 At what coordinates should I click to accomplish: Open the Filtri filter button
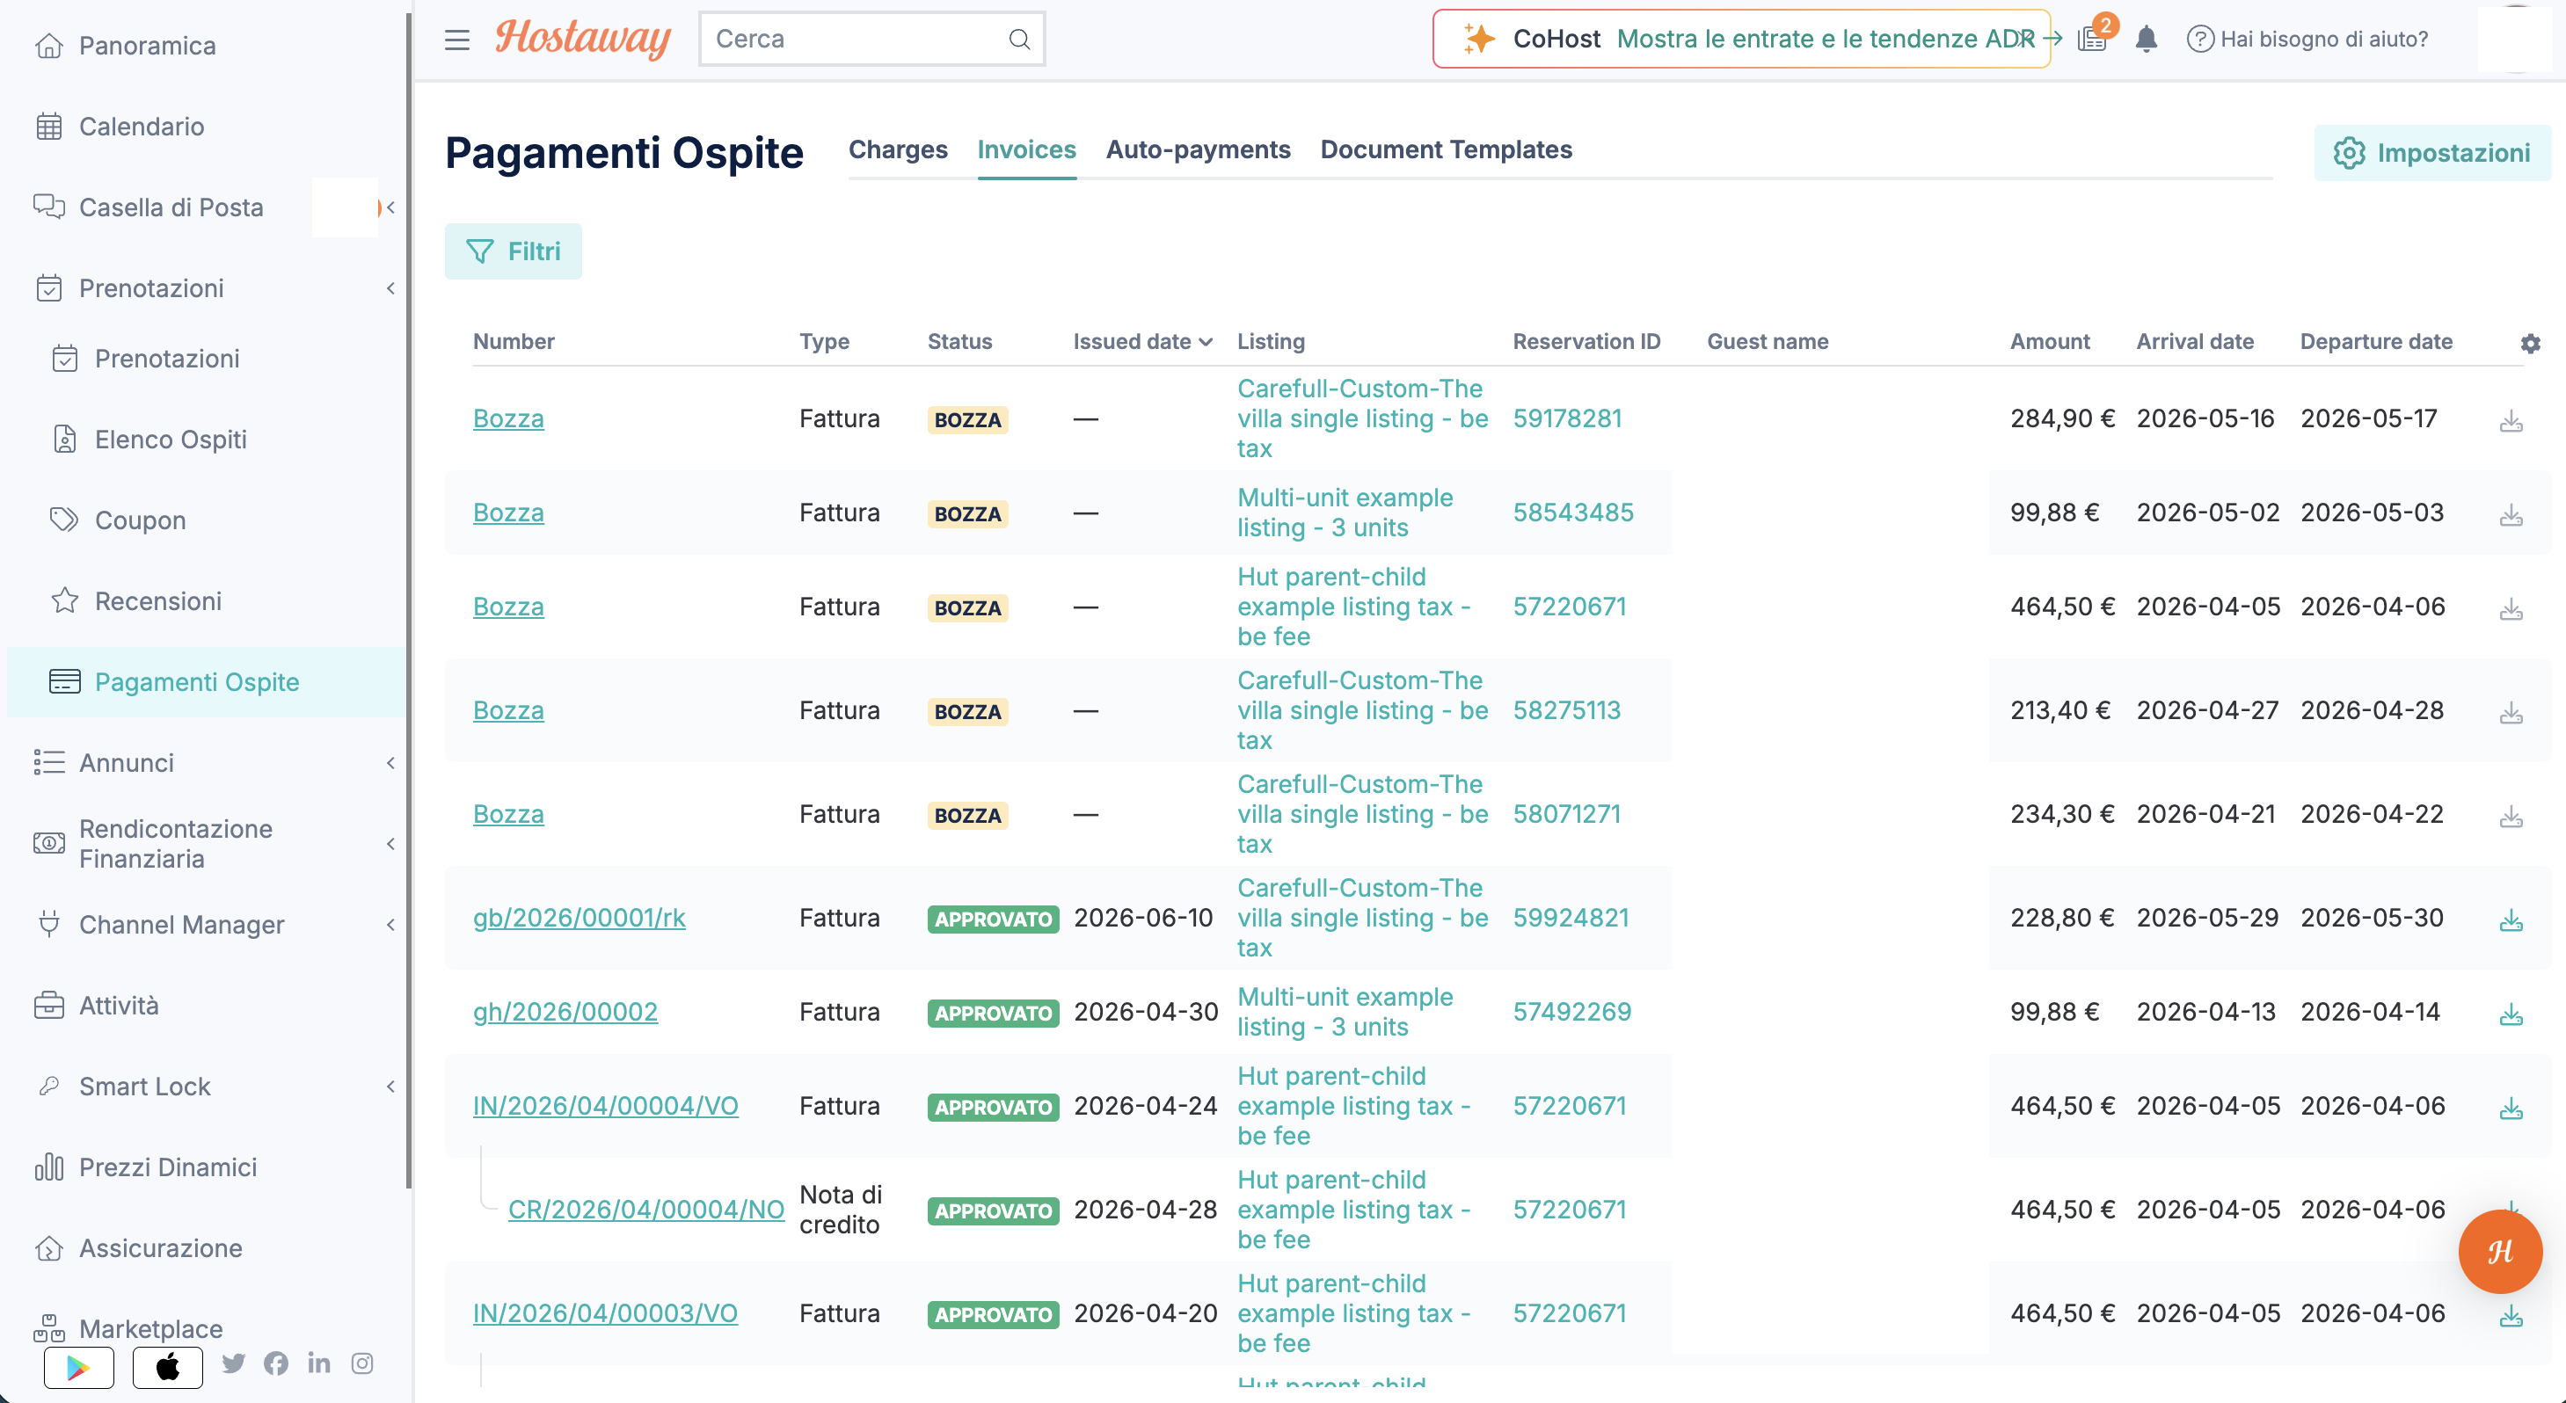(x=513, y=251)
